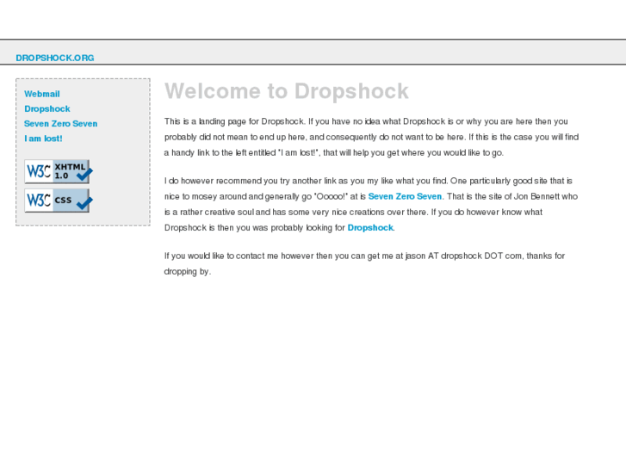This screenshot has width=626, height=469.
Task: Click the text "This is a landing page for Dropshock"
Action: [234, 121]
